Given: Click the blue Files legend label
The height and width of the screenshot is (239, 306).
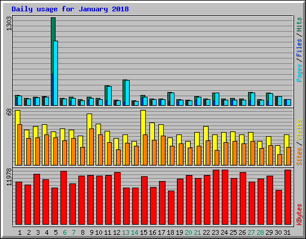Looking at the screenshot, I should [x=299, y=47].
